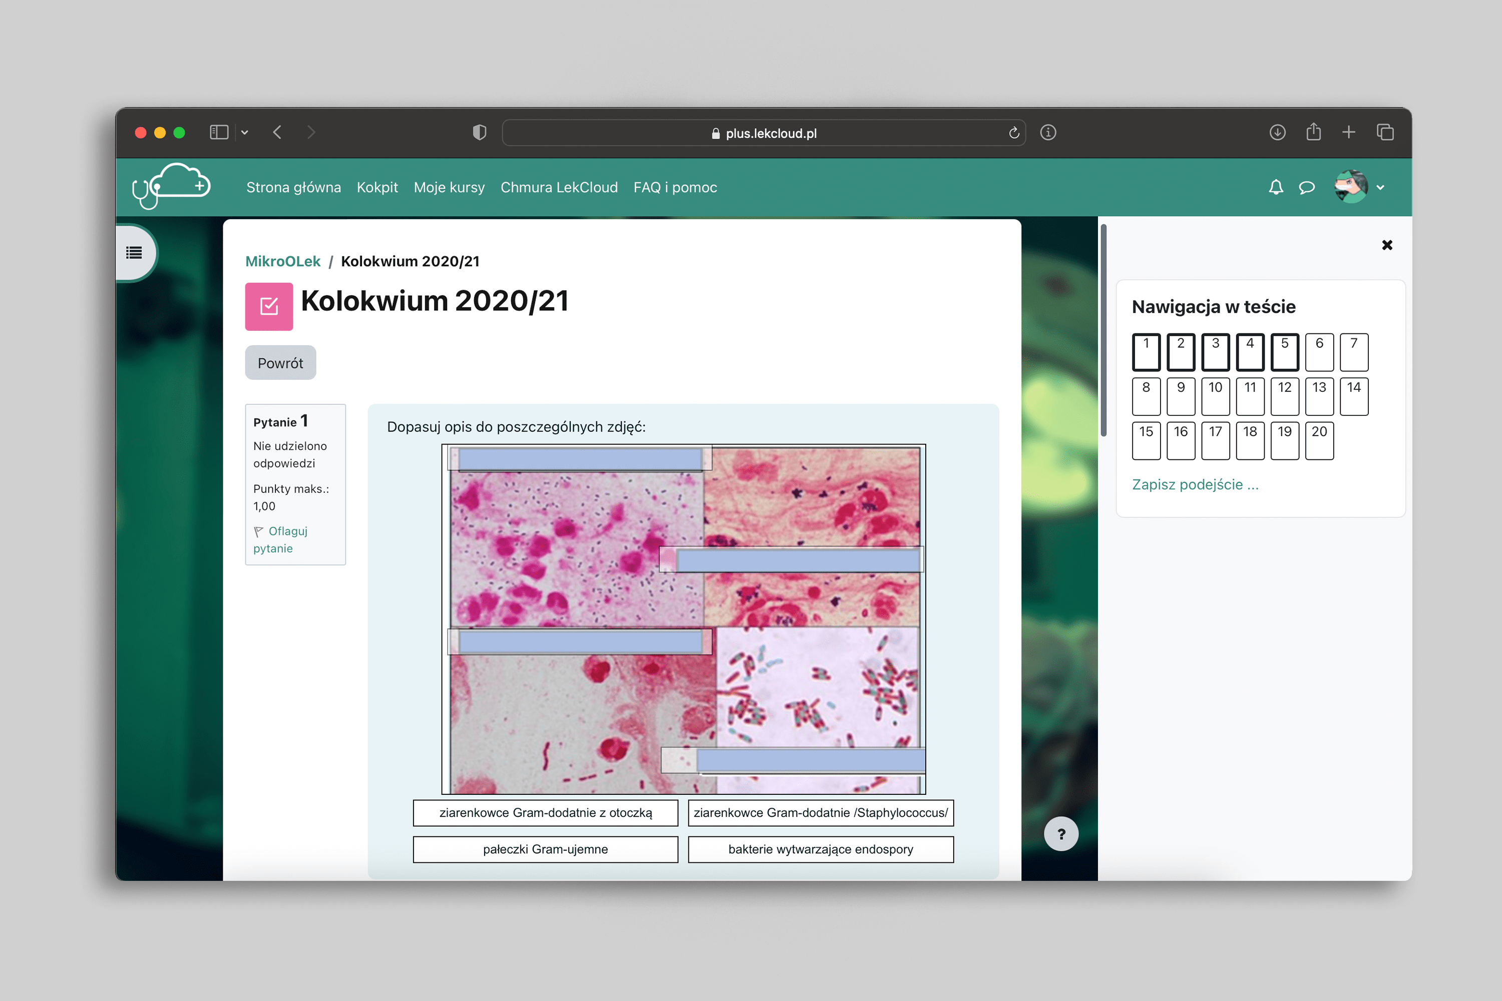This screenshot has height=1001, width=1502.
Task: Expand the sidebar options chevron in Safari
Action: click(245, 132)
